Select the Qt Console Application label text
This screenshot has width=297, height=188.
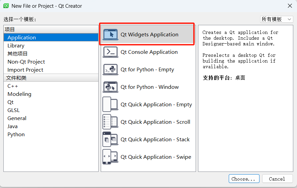(x=149, y=52)
